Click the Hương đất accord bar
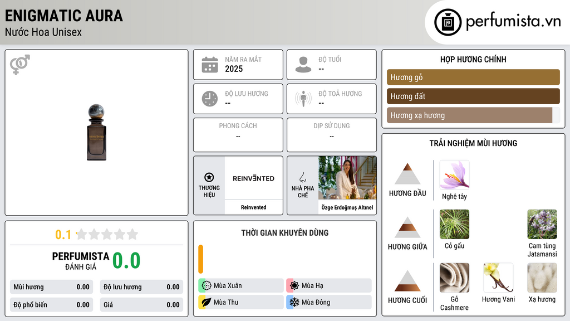Screen dimensions: 570x321 (x=473, y=96)
